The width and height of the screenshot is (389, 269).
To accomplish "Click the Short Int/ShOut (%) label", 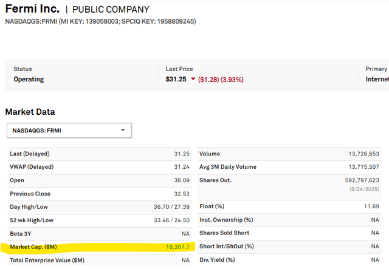I will [x=227, y=247].
